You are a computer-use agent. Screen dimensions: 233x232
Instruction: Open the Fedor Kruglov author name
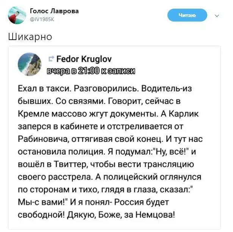tap(84, 59)
